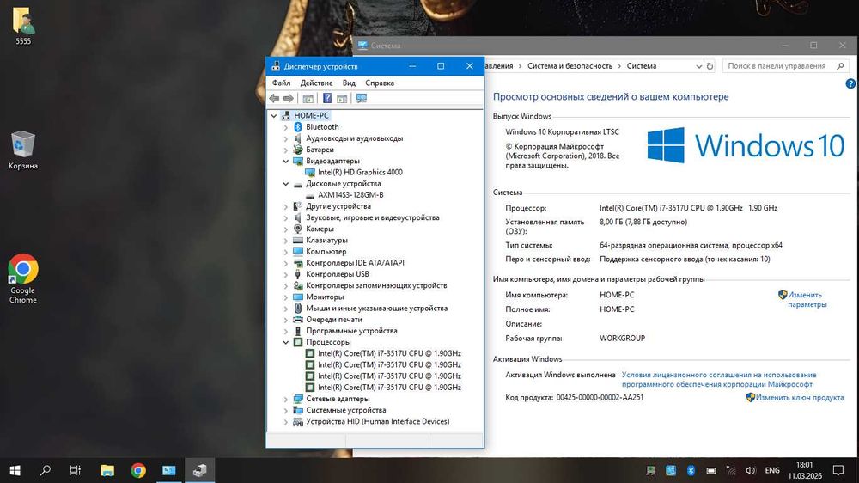Click the taskbar clock showing 18:01
Screen dimensions: 859x483
click(805, 470)
